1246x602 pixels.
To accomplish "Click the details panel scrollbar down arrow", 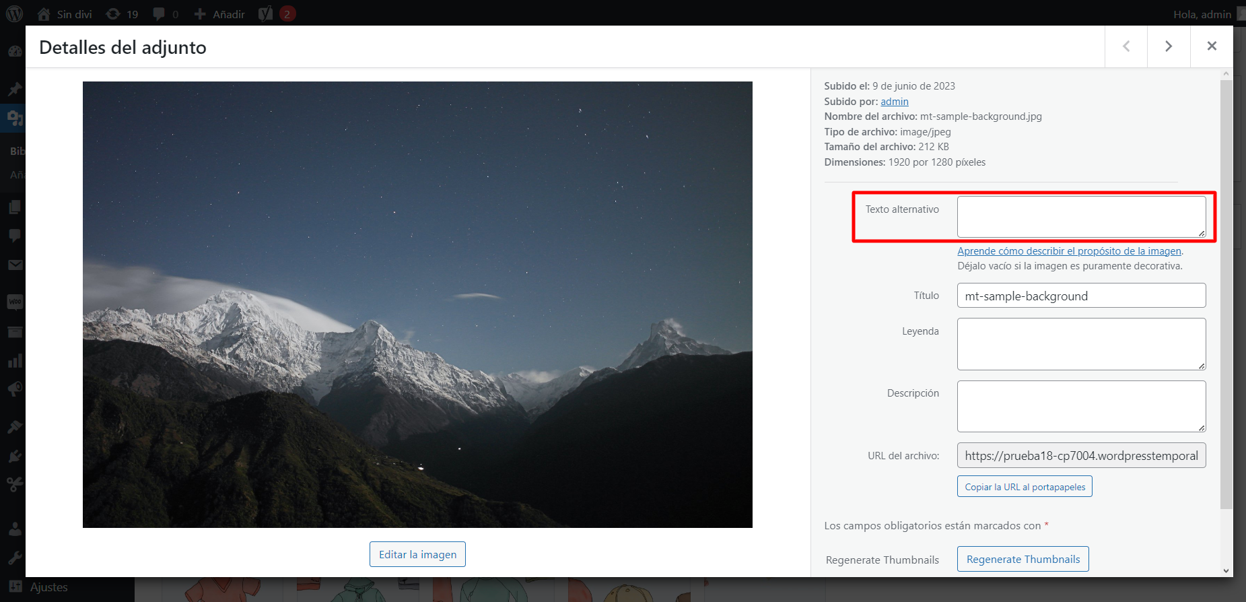I will click(x=1226, y=570).
